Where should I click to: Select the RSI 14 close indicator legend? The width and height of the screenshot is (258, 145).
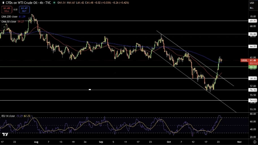click(x=8, y=116)
